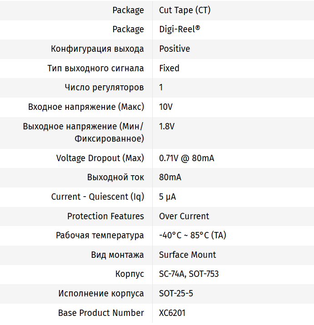
Task: Click the Over Current protection value
Action: (184, 217)
